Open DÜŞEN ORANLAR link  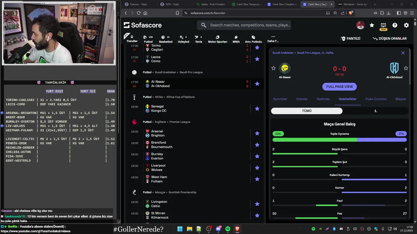[390, 38]
